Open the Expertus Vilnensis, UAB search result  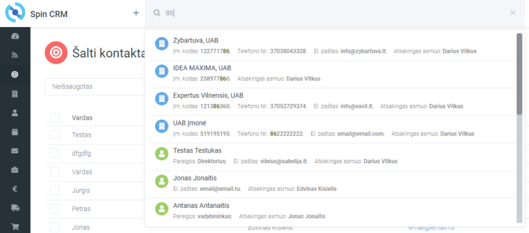coord(332,102)
